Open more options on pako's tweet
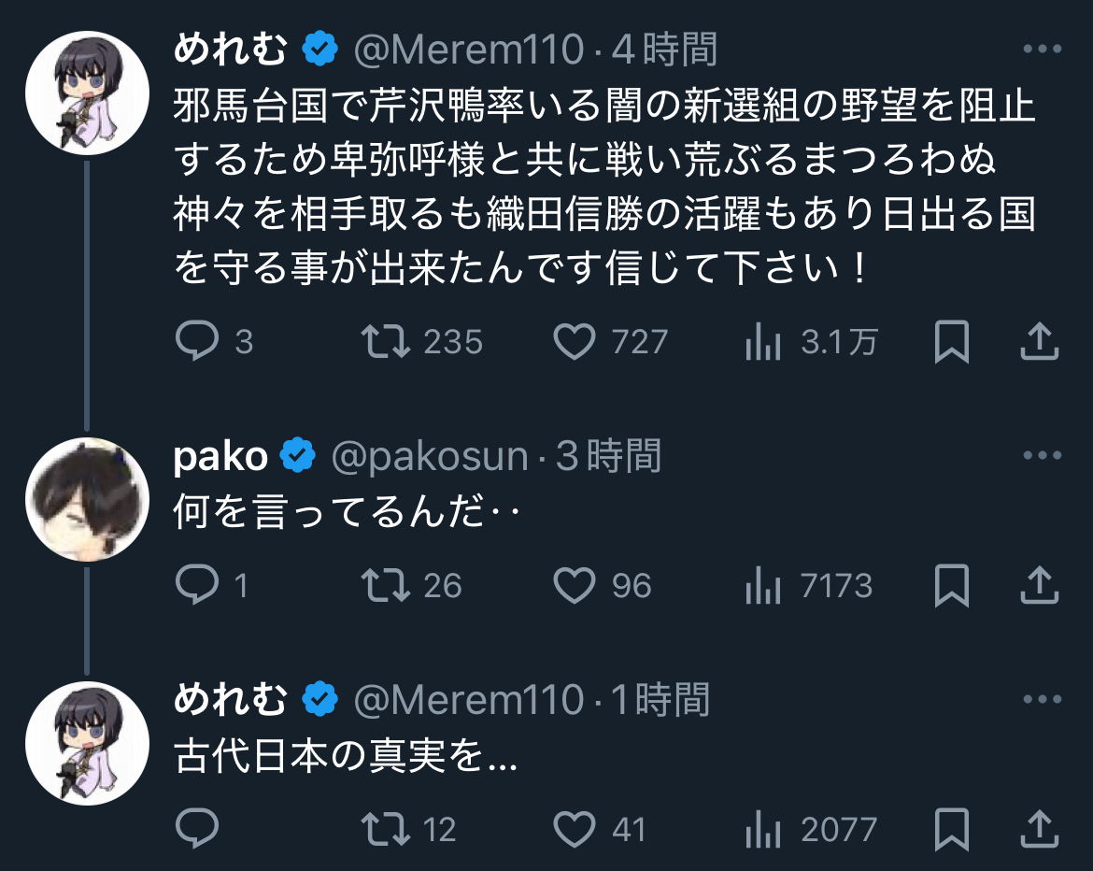 pos(1043,456)
